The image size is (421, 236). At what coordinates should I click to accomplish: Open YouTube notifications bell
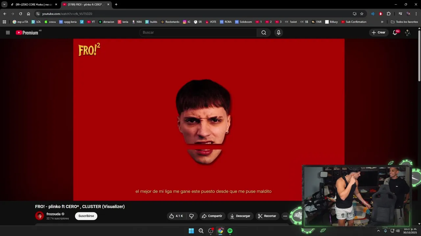395,32
